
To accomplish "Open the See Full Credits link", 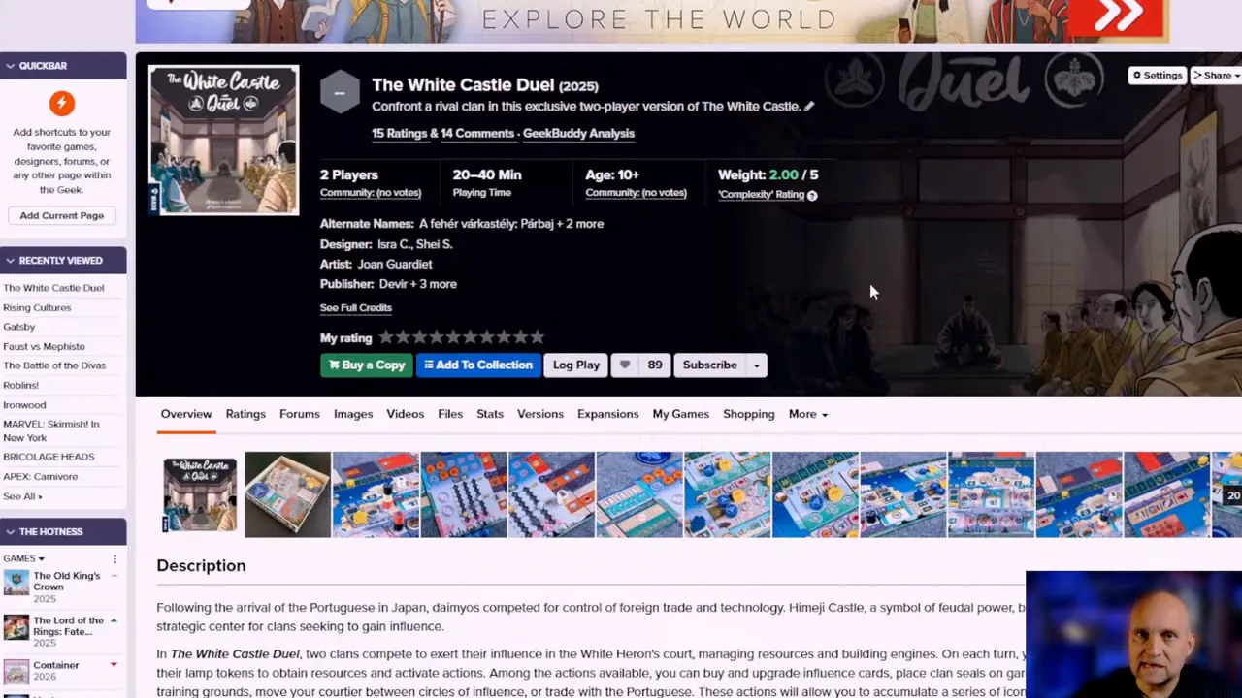I will 356,308.
